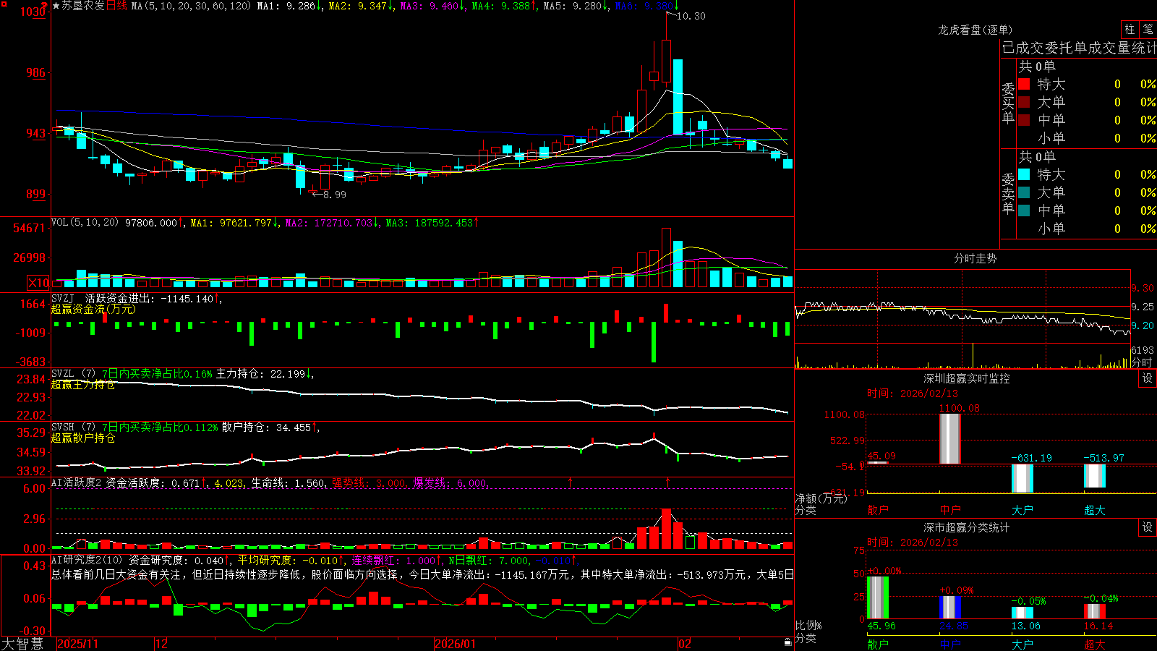Click stock name 苏垦农发 in chart header
The image size is (1157, 651).
pos(83,6)
